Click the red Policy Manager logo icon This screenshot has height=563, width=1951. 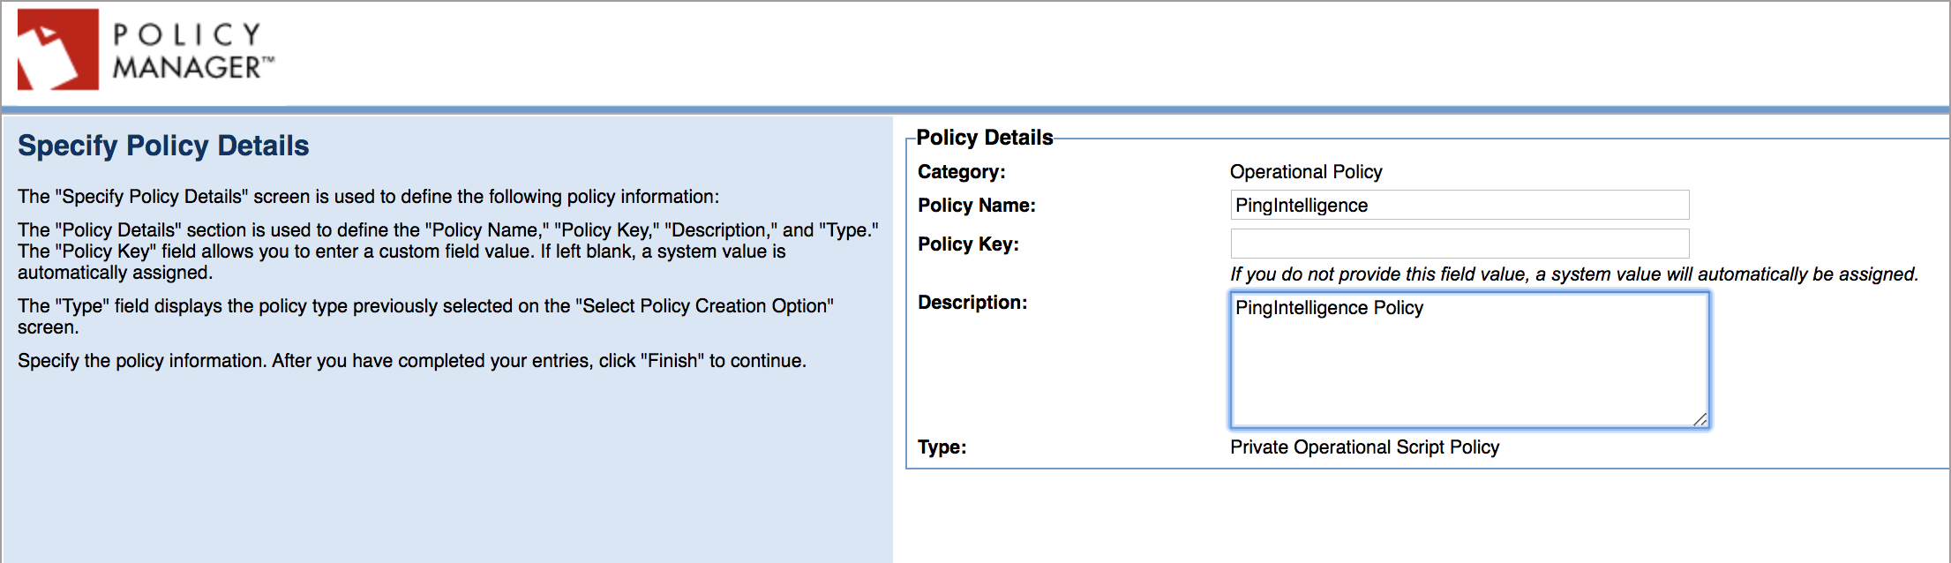pos(58,49)
